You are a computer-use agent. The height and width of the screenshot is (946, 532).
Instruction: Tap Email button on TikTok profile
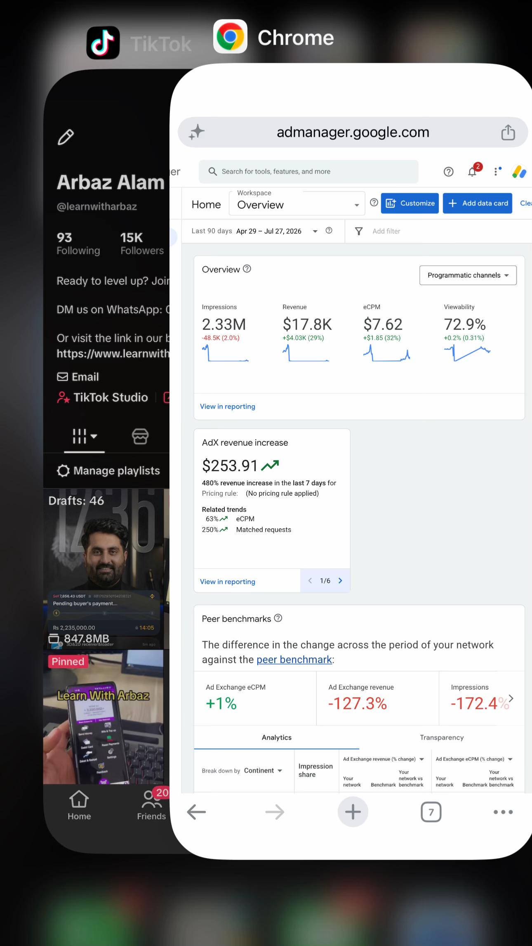point(78,377)
